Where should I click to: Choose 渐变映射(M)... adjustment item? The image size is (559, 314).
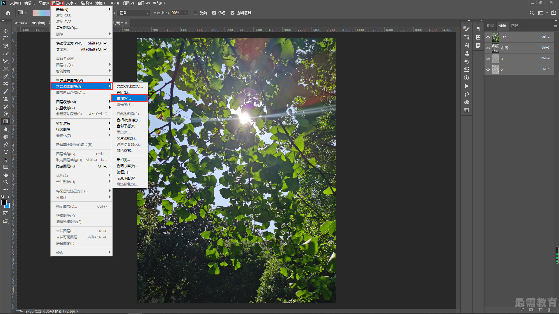[x=130, y=178]
